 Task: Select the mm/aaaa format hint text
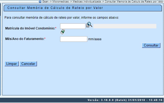[x=95, y=39]
